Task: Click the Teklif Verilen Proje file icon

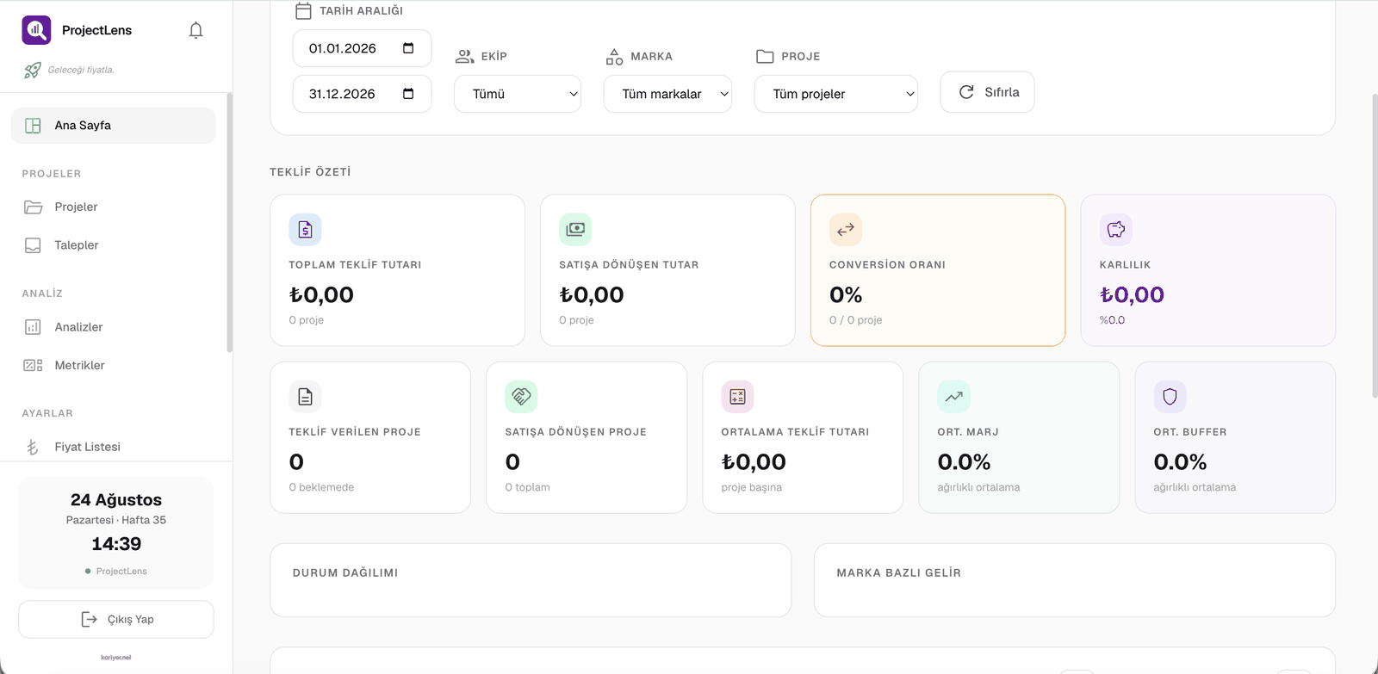Action: 305,397
